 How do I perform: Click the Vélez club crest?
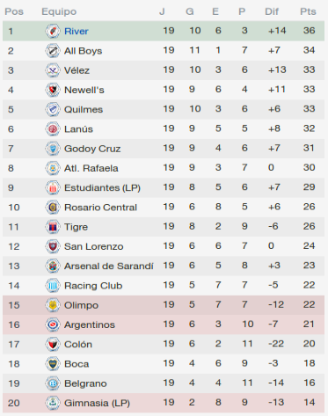53,70
